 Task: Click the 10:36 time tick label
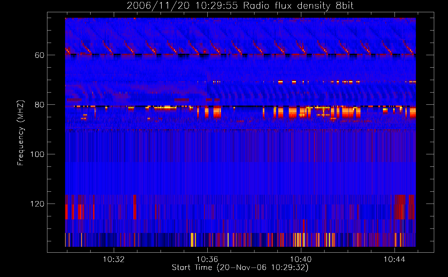[207, 260]
